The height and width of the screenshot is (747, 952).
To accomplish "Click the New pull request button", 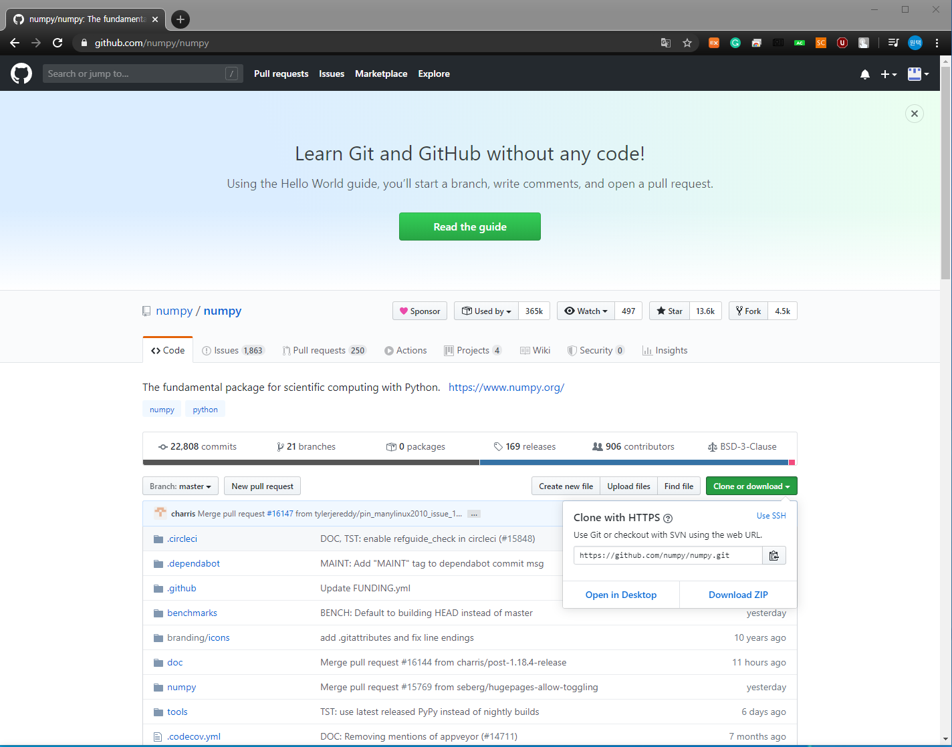I will pos(262,486).
